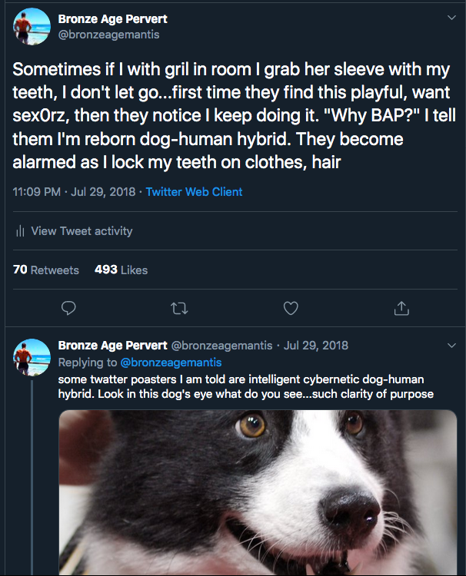
Task: Open the reply tweet's profile avatar
Action: tap(32, 357)
